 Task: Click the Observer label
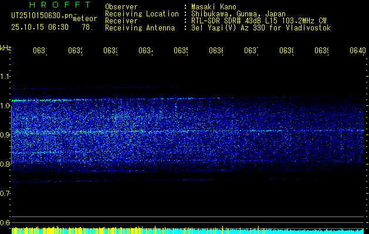pyautogui.click(x=121, y=7)
